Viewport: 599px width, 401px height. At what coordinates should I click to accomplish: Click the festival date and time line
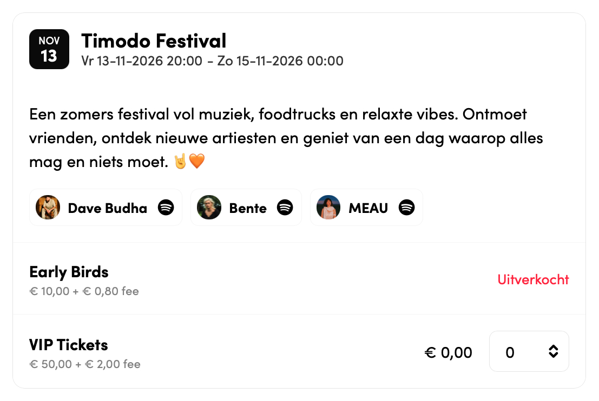(x=212, y=61)
